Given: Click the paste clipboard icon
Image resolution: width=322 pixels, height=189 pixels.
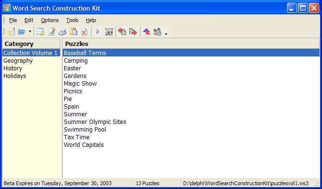Looking at the screenshot, I should click(73, 32).
